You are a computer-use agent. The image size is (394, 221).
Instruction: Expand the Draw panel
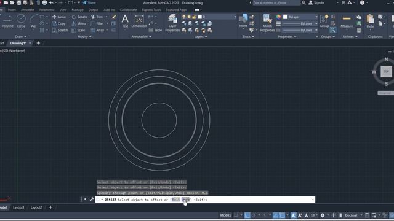point(20,37)
